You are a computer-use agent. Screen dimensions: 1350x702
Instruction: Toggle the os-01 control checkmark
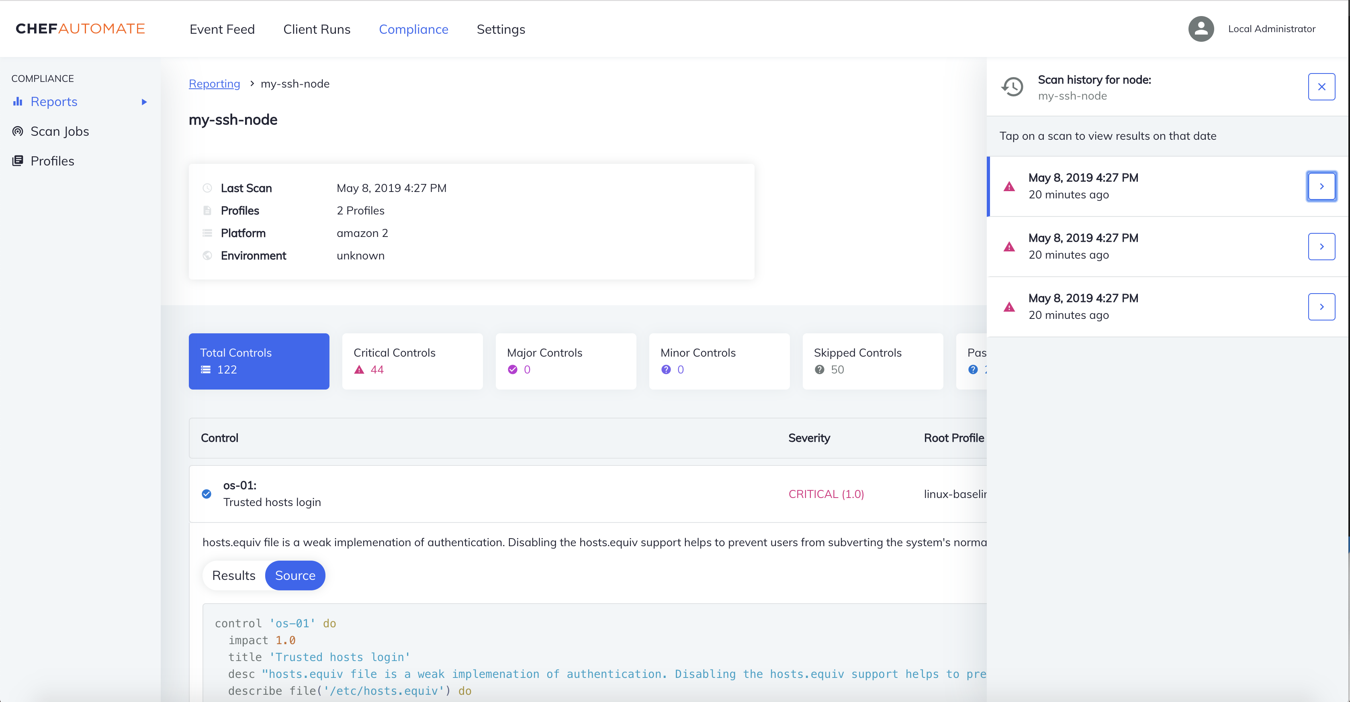[x=207, y=493]
